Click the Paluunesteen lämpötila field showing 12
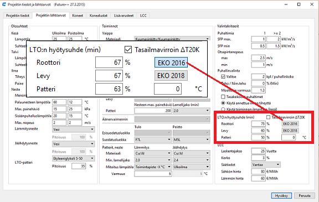The height and width of the screenshot is (202, 319). tap(75, 102)
